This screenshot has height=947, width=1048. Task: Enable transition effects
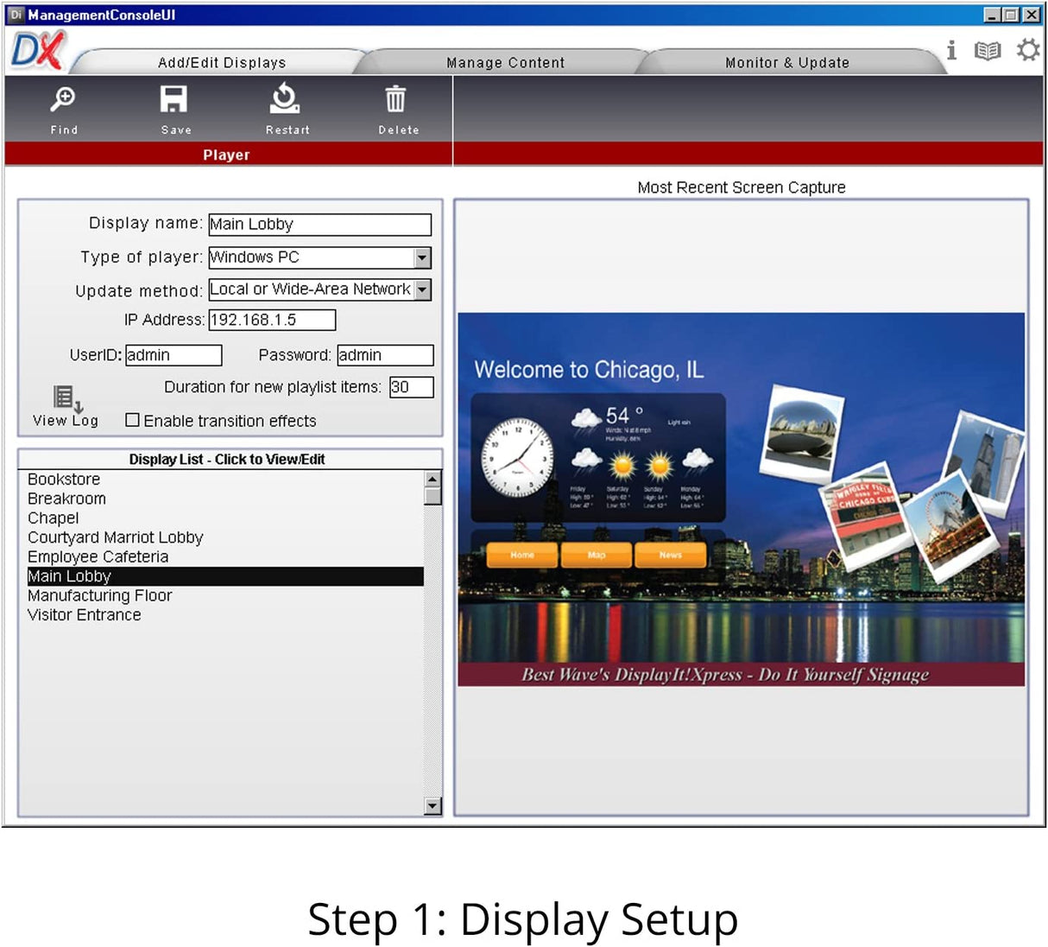132,420
